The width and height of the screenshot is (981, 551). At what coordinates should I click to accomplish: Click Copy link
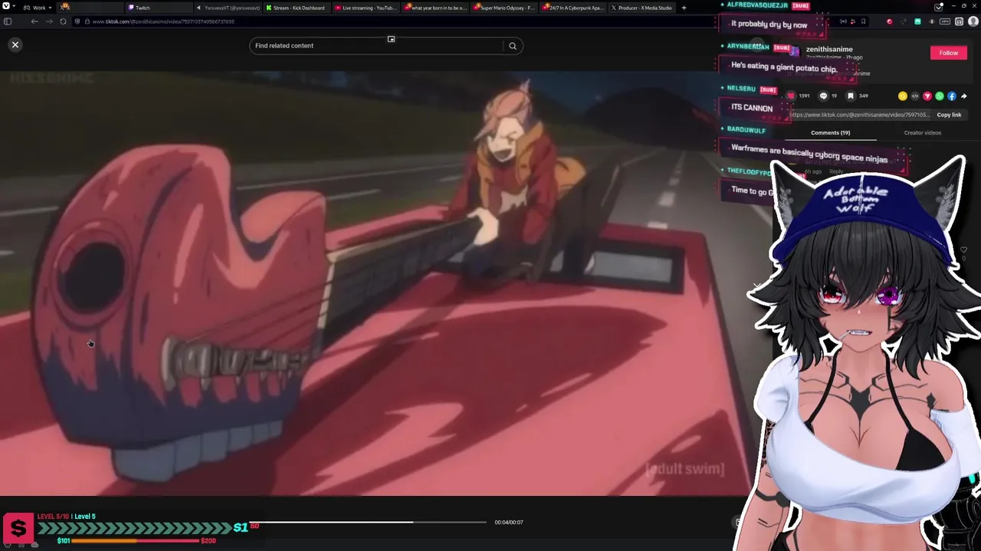tap(949, 115)
